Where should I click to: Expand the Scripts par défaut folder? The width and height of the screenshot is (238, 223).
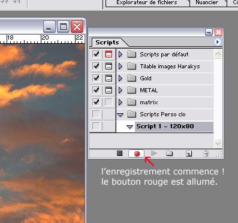tap(120, 55)
